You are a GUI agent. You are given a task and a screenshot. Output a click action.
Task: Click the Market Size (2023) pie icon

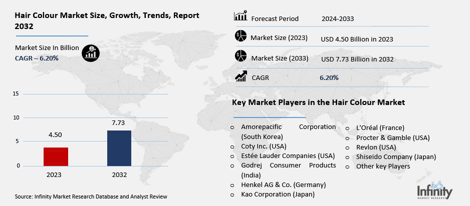point(241,36)
